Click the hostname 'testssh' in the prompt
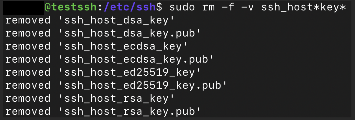This screenshot has height=120, width=355. [x=74, y=7]
